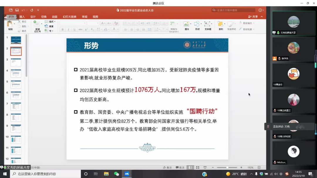Viewport: 317px width, 178px height.
Task: Click the 粘贴 paste icon
Action: [10, 25]
